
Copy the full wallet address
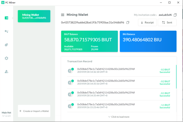[128, 22]
